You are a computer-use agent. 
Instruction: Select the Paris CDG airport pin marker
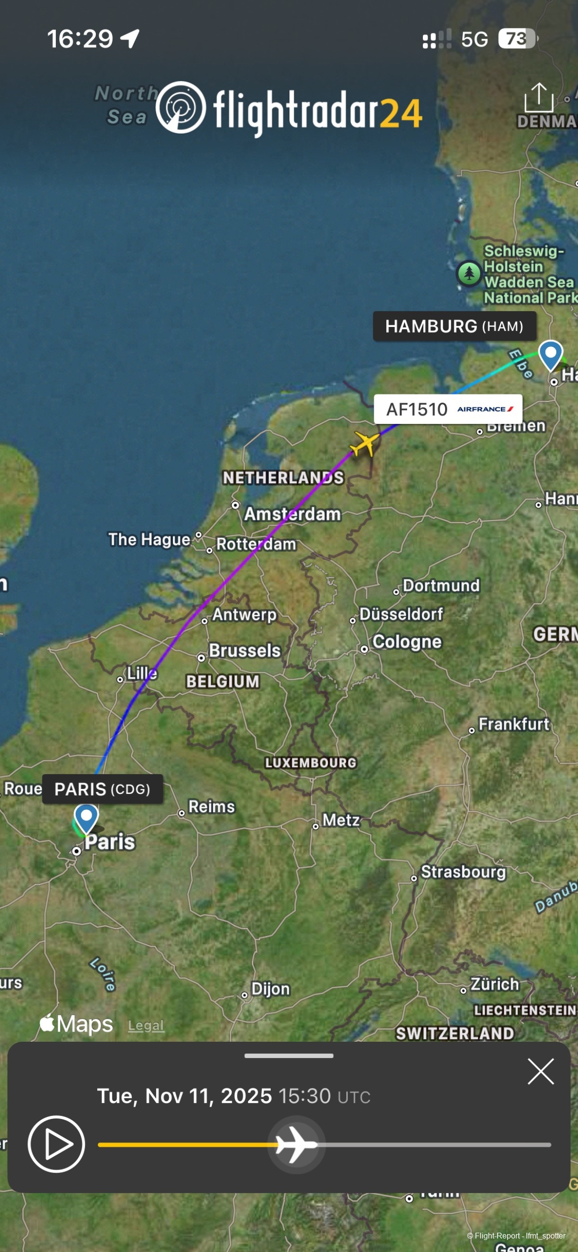point(86,819)
